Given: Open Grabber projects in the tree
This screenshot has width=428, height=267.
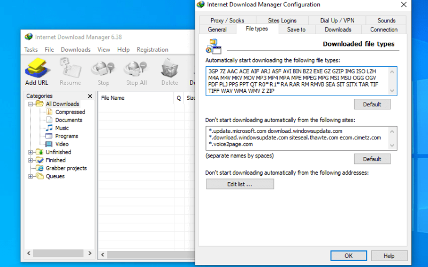Looking at the screenshot, I should (x=66, y=168).
